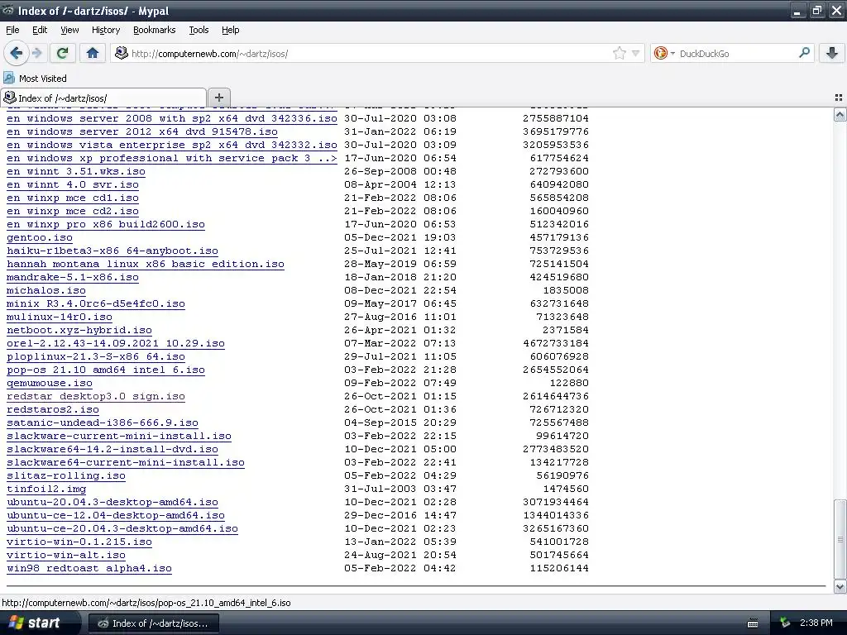Open the URL history dropdown arrow
This screenshot has height=635, width=847.
pyautogui.click(x=636, y=53)
